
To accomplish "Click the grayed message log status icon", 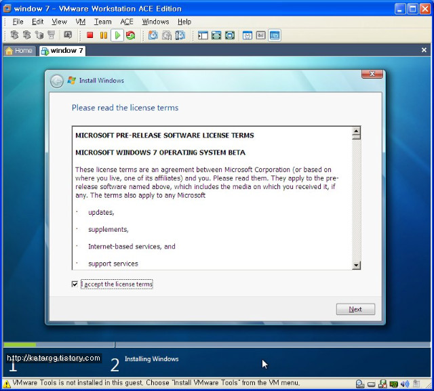I will [x=416, y=384].
